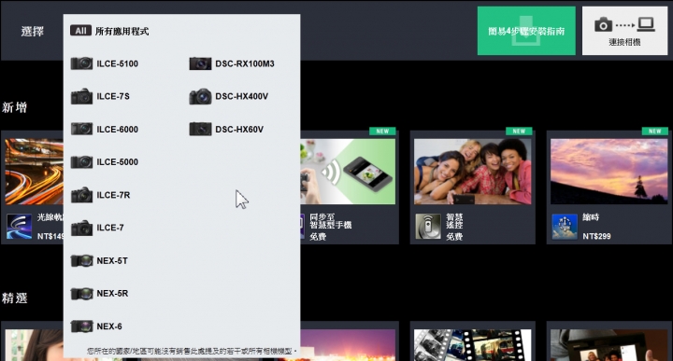
Task: Click the ILCE-7R camera icon
Action: coord(81,195)
